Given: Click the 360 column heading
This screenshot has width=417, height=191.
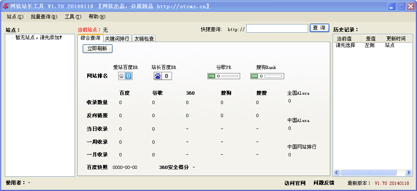Looking at the screenshot, I should click(190, 93).
